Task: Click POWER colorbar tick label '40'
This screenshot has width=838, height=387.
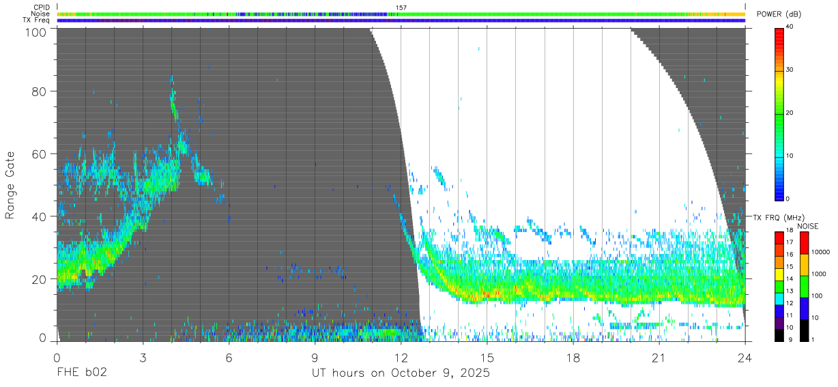Action: click(x=791, y=27)
